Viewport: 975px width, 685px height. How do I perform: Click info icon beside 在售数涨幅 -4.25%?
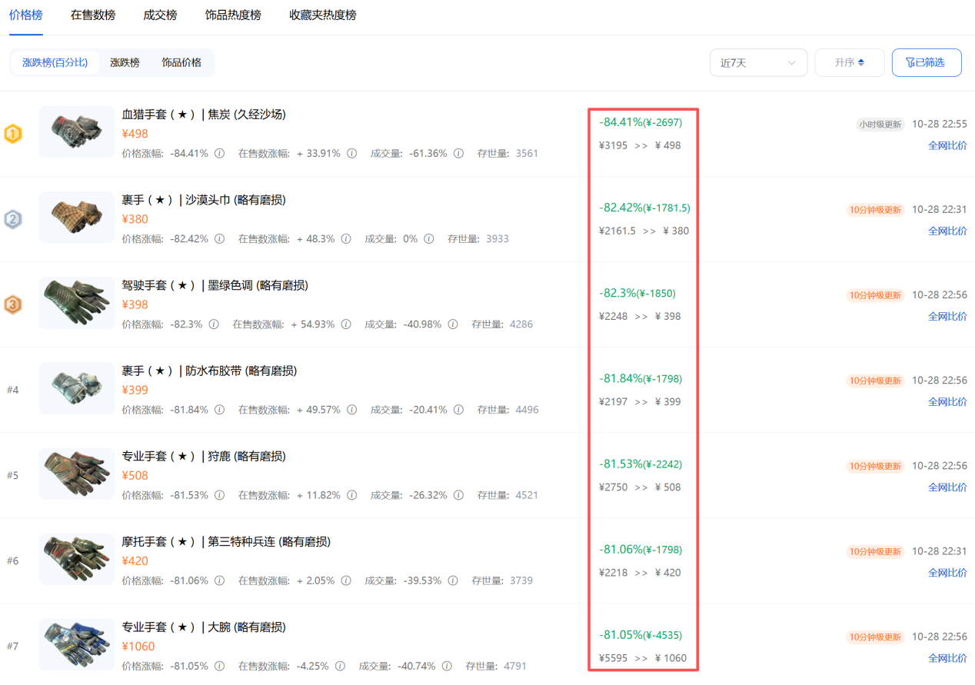click(341, 666)
